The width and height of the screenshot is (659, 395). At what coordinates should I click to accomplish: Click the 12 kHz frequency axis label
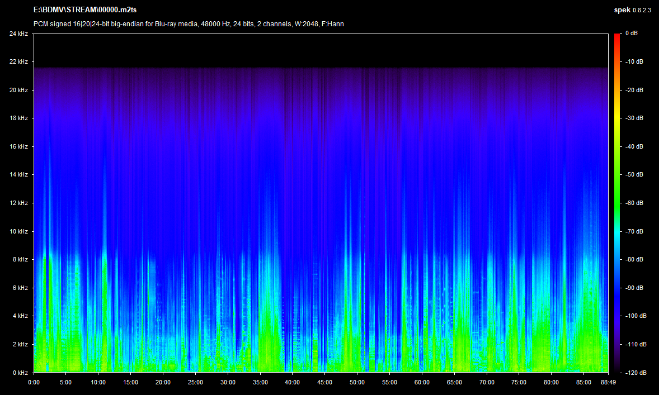(18, 203)
